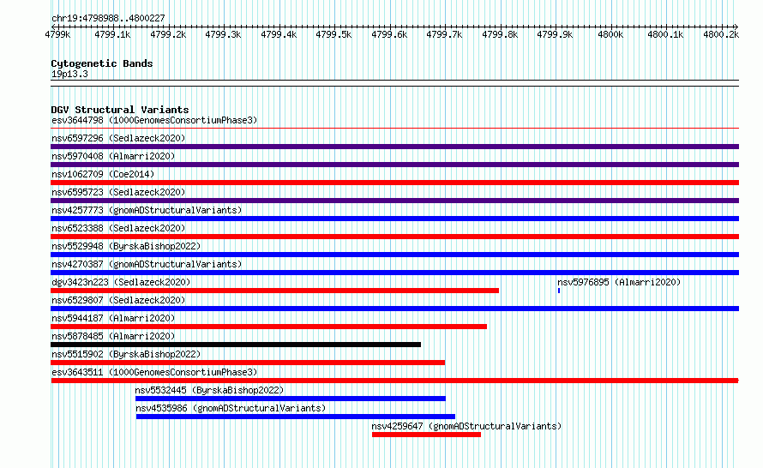This screenshot has height=468, width=763.
Task: Click the 4799k ruler tick label
Action: [x=57, y=34]
